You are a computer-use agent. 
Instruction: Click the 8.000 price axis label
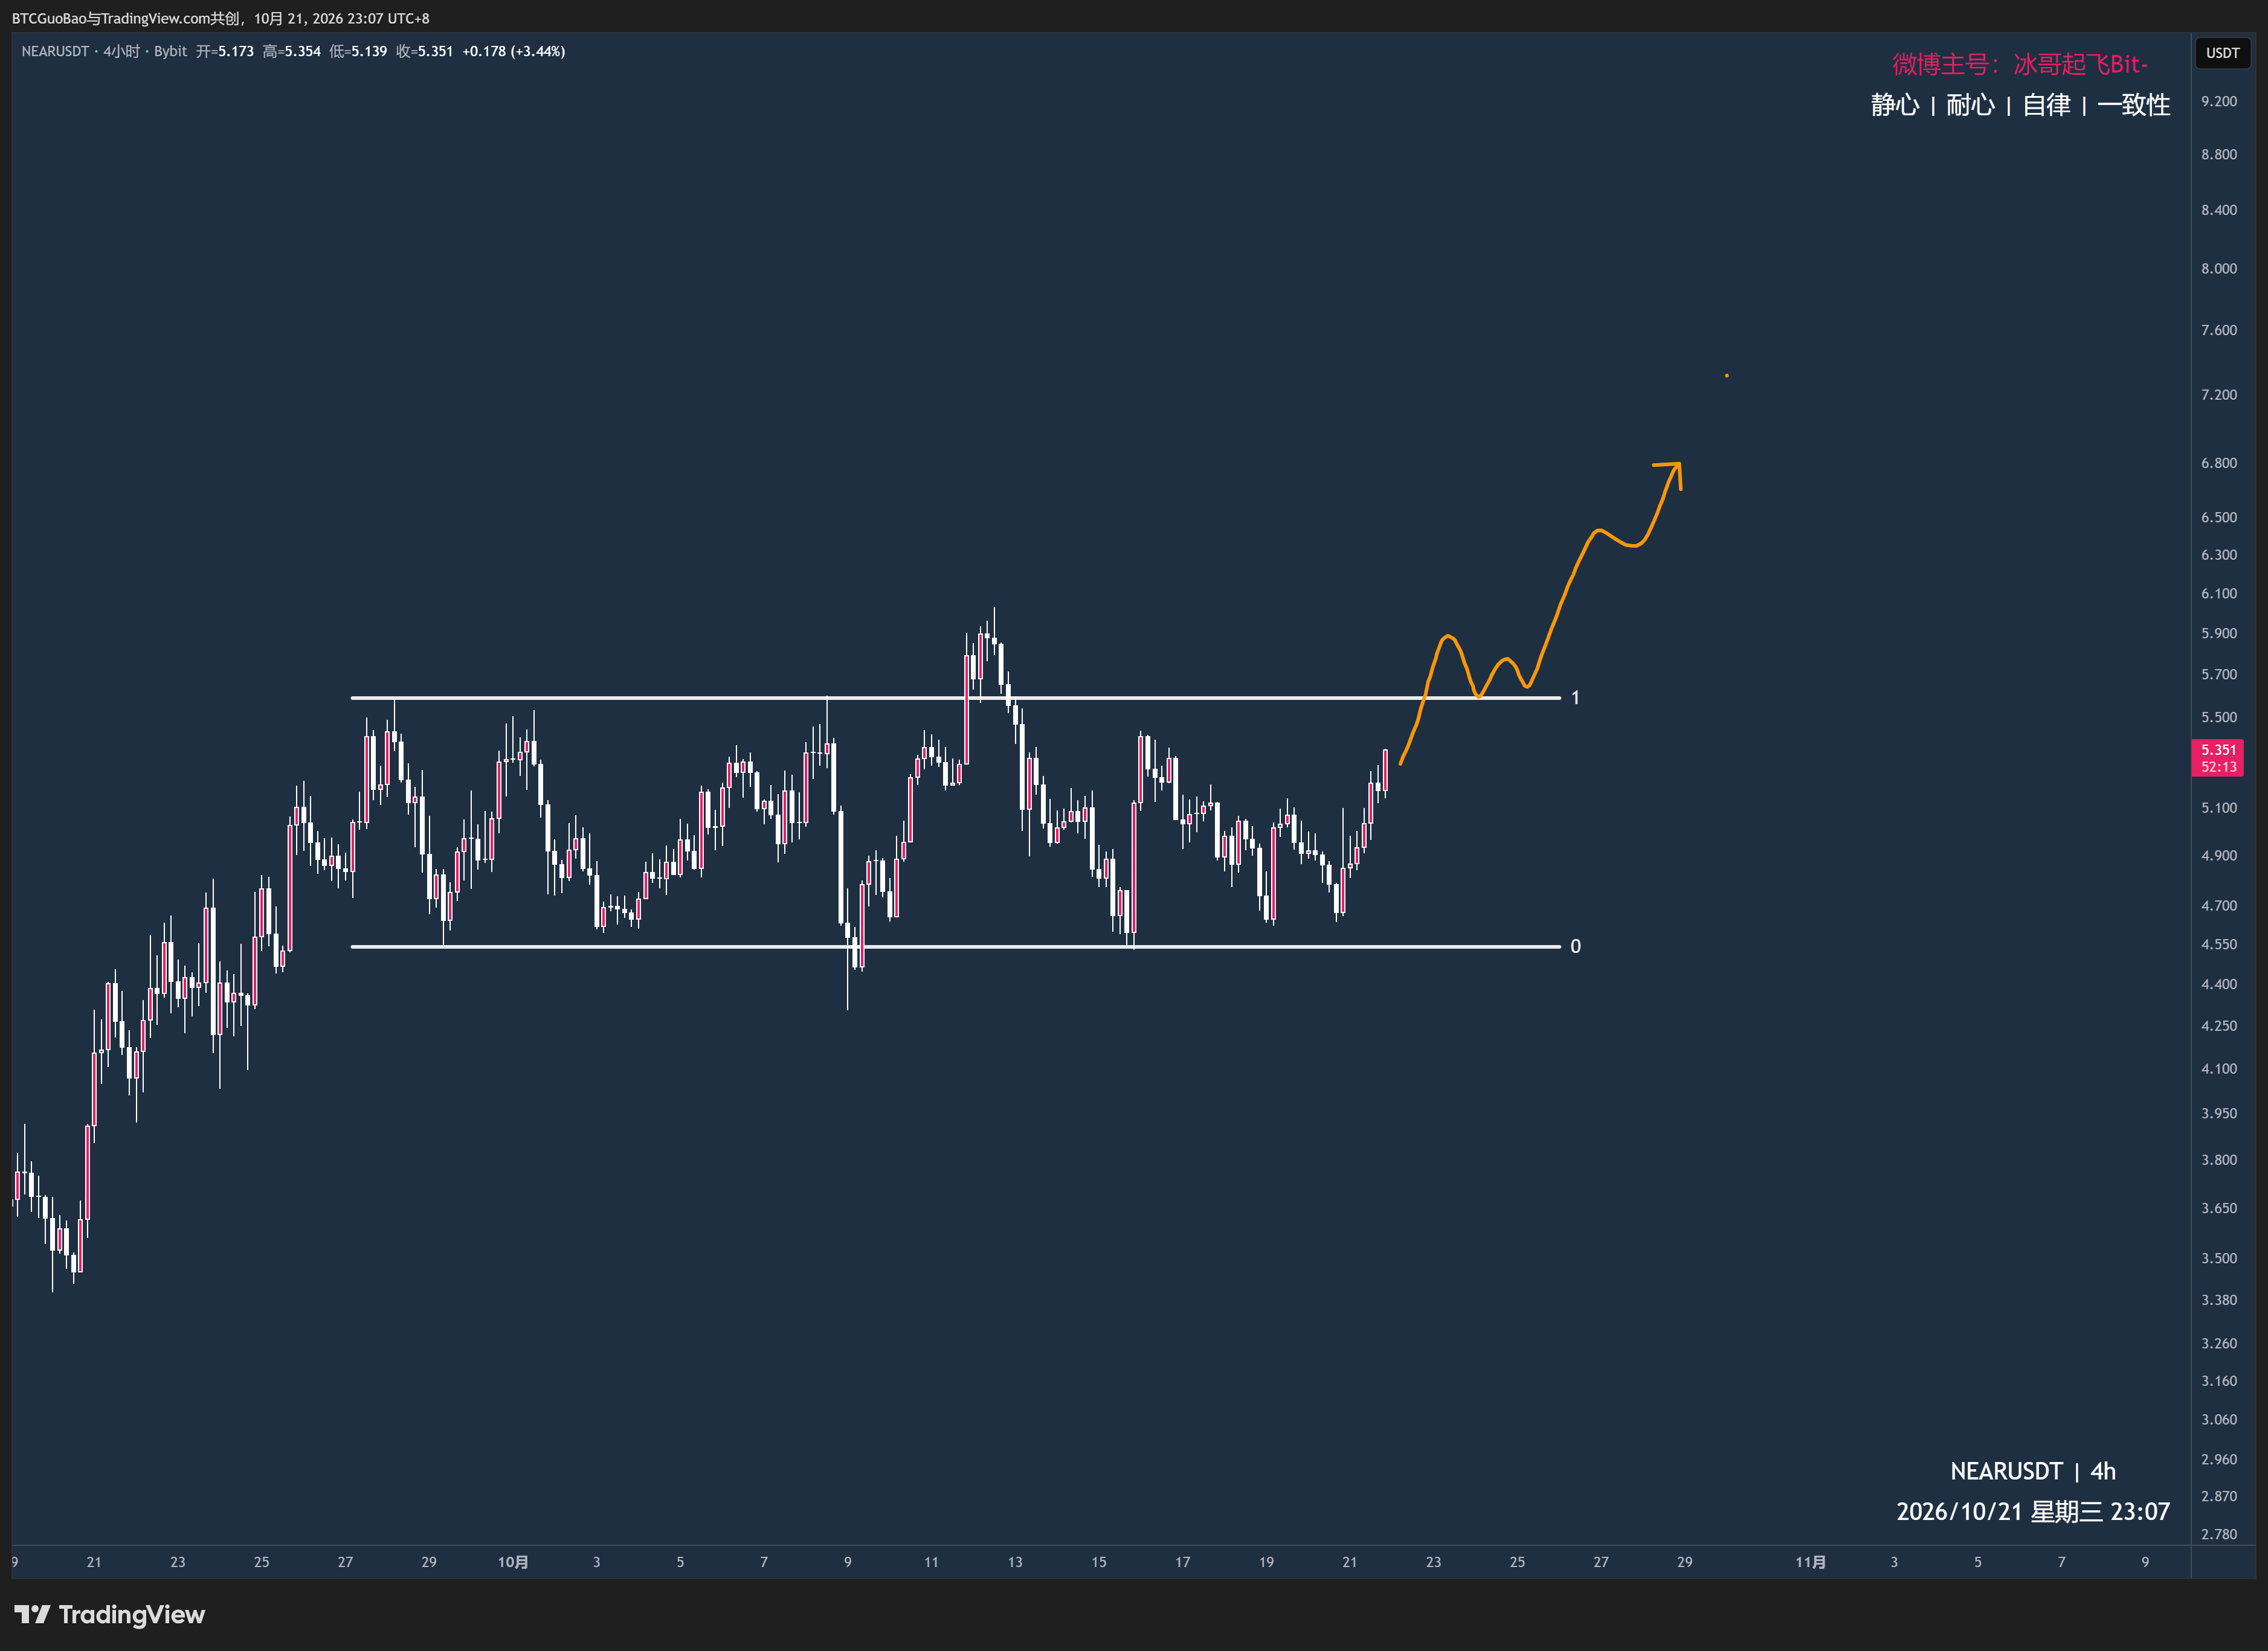(2219, 268)
